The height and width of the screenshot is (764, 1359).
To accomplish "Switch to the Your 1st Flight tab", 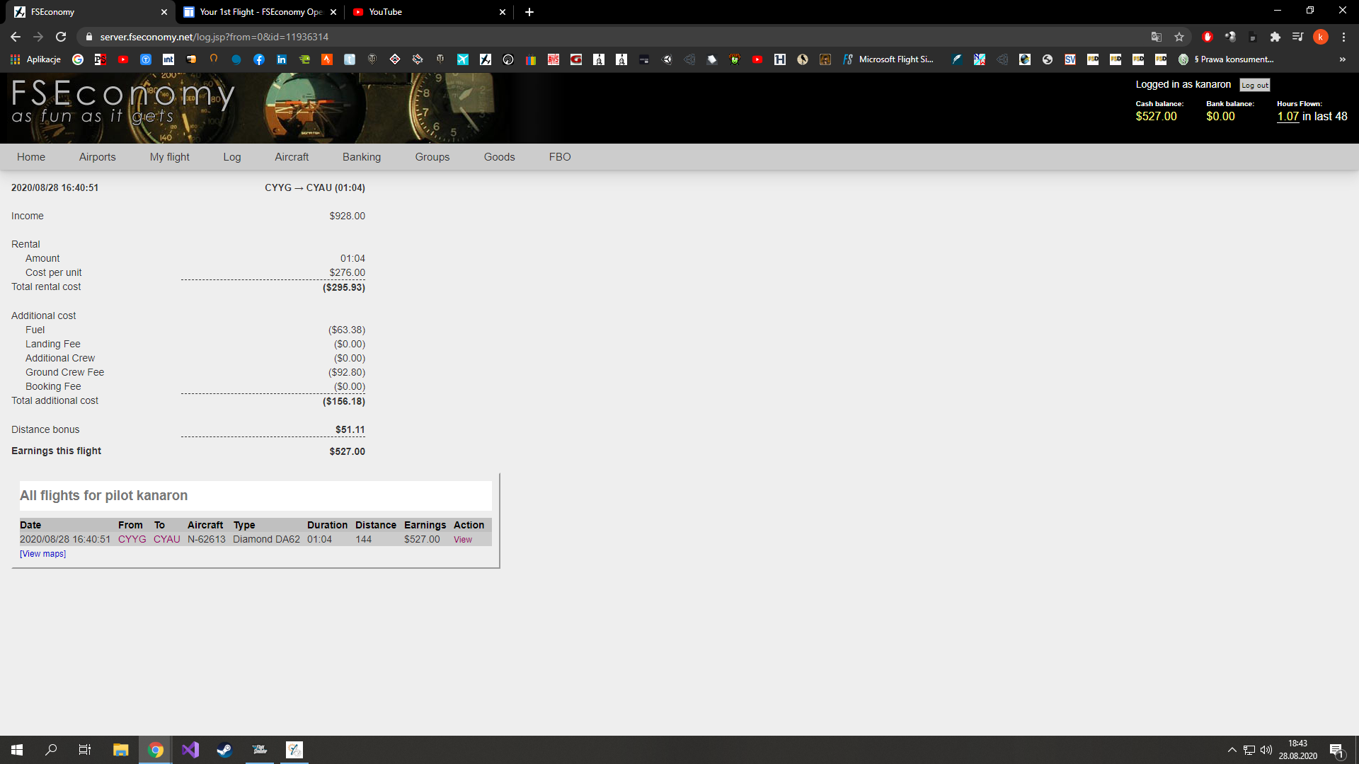I will (259, 12).
